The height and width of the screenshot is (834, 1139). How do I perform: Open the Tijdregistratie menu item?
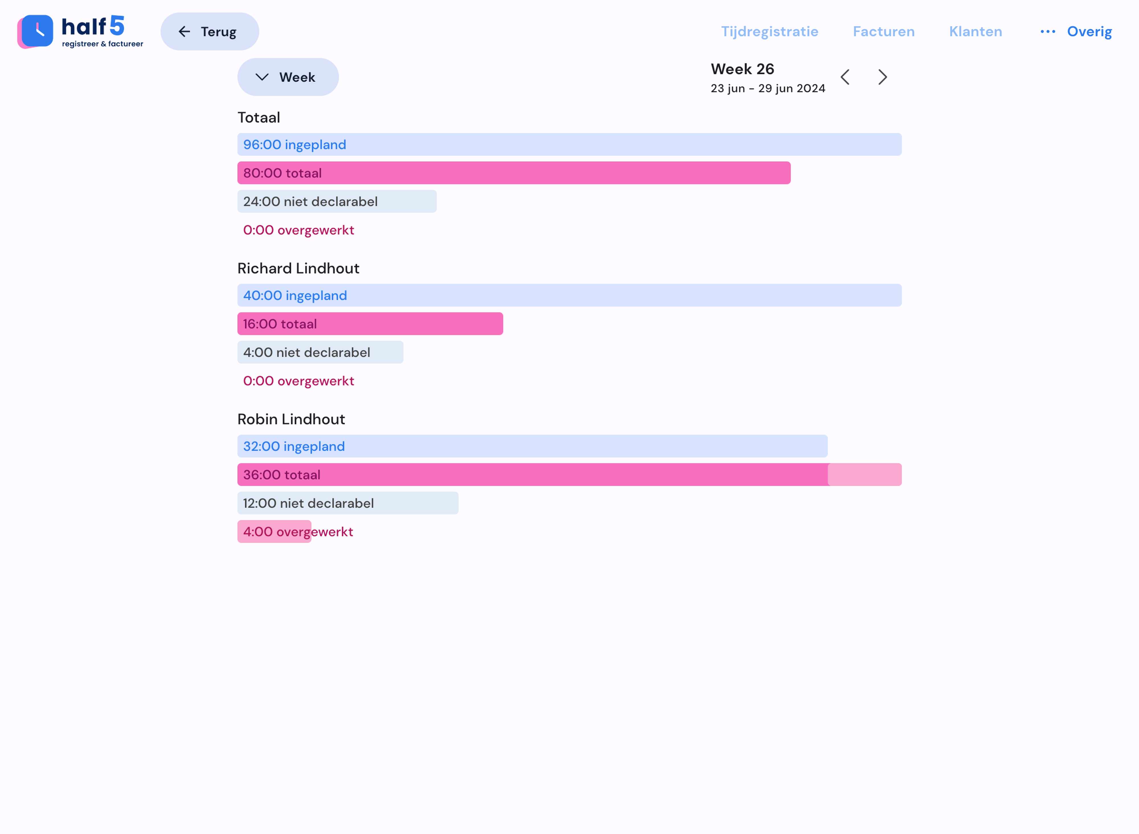click(x=769, y=32)
